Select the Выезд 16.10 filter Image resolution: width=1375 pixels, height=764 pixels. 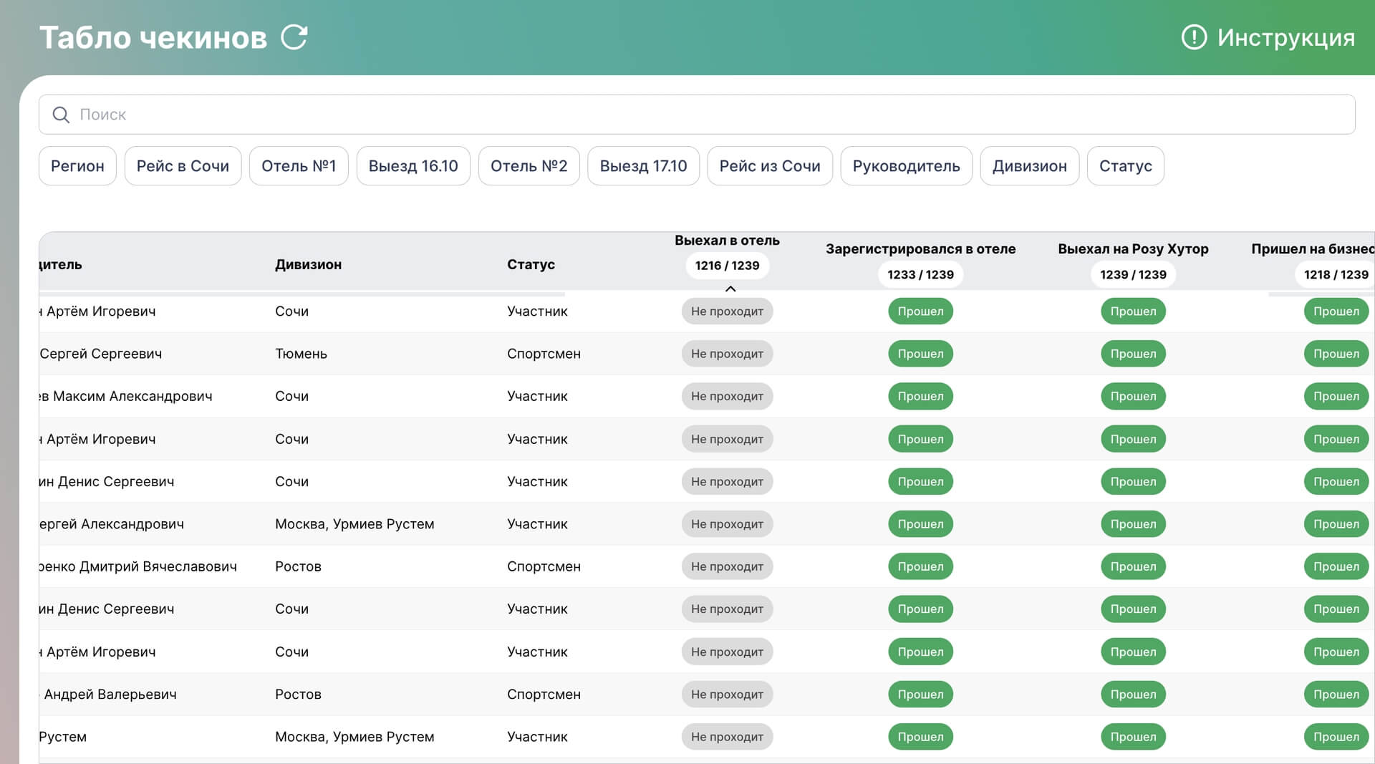click(x=413, y=166)
